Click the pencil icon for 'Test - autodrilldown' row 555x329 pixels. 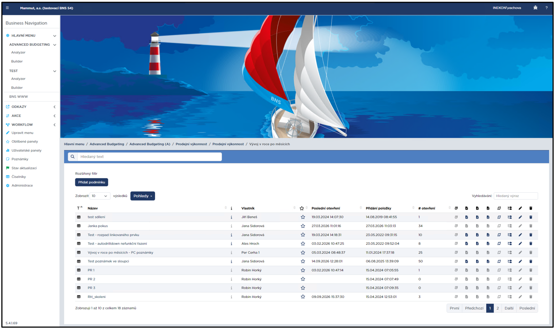click(x=520, y=244)
